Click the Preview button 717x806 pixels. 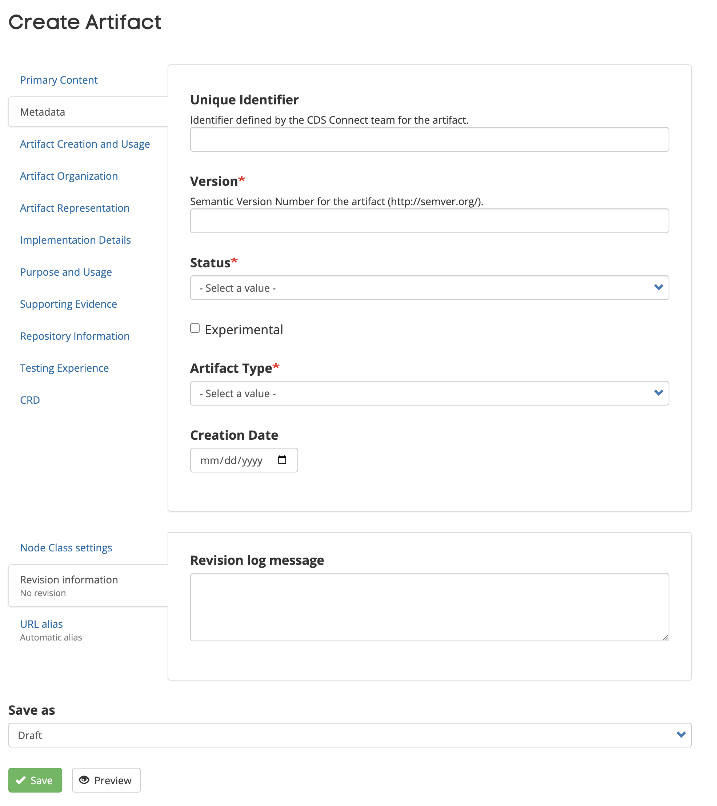(x=106, y=779)
